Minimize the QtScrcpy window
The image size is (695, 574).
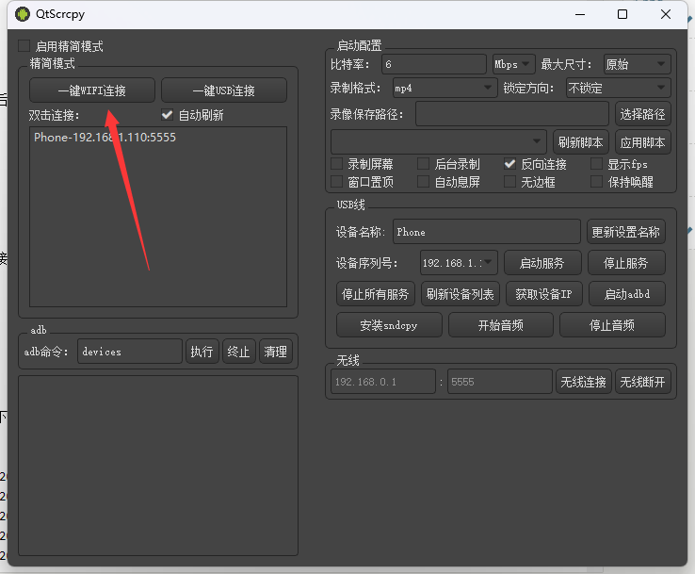pyautogui.click(x=580, y=14)
